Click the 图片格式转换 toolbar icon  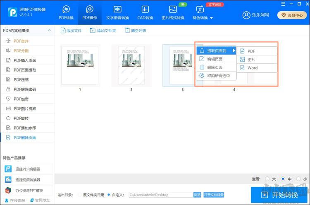click(x=173, y=10)
